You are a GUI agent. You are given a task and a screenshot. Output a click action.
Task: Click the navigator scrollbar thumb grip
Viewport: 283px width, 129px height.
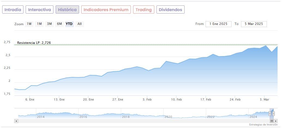click(x=272, y=121)
